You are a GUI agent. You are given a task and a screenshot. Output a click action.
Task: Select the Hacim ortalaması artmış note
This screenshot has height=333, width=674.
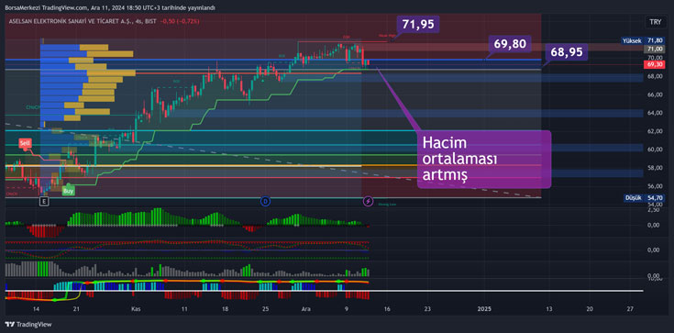click(x=484, y=160)
